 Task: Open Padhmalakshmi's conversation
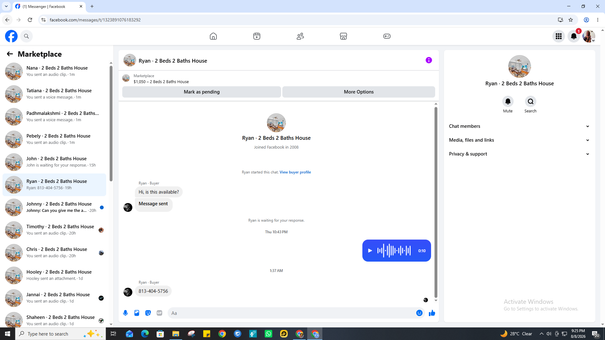pyautogui.click(x=54, y=116)
